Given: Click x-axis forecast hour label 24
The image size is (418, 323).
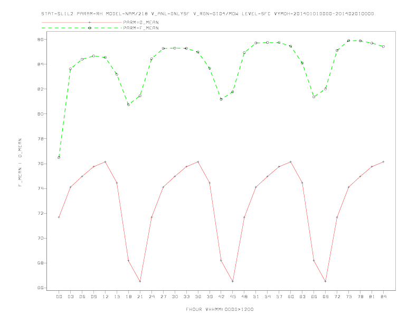Looking at the screenshot, I should 151,297.
